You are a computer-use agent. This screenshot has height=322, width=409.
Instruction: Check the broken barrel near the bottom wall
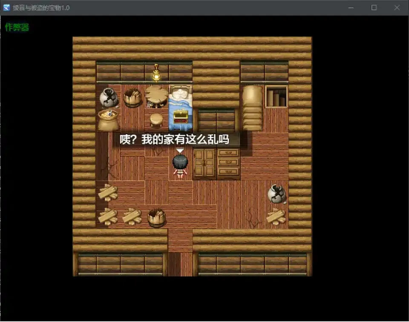[156, 218]
